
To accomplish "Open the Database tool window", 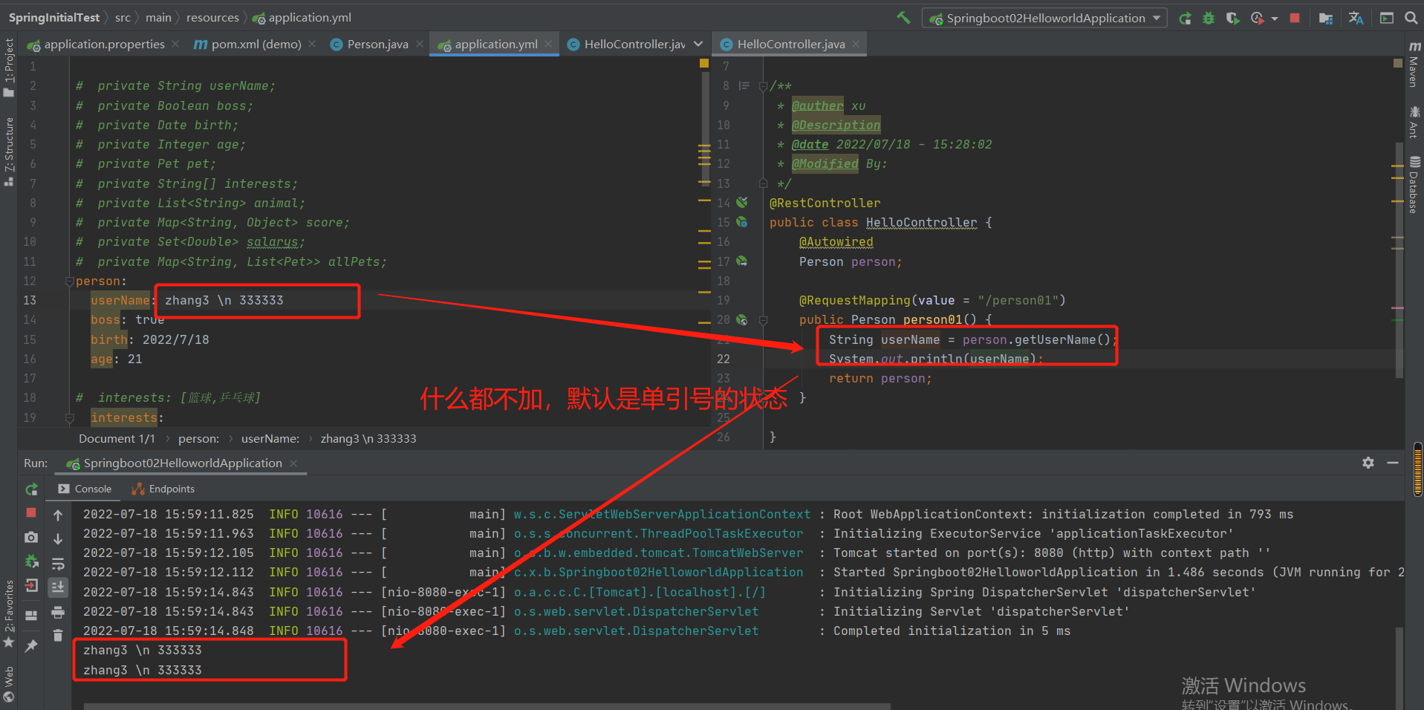I will (x=1414, y=185).
